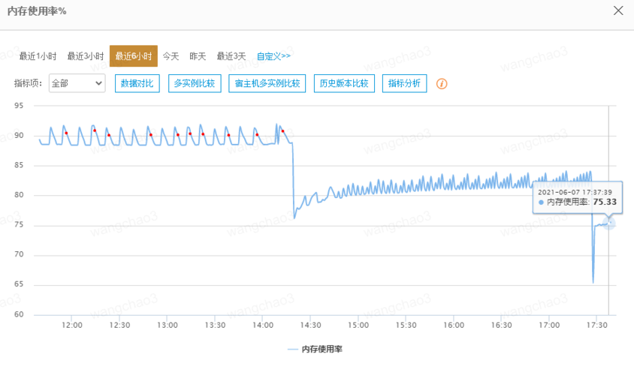The width and height of the screenshot is (634, 375).
Task: Click the highlighted data point at 75.33
Action: coord(609,223)
